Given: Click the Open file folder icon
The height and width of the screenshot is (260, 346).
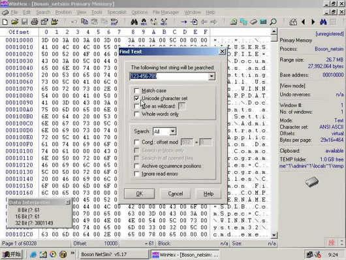Looking at the screenshot, I should pos(15,22).
